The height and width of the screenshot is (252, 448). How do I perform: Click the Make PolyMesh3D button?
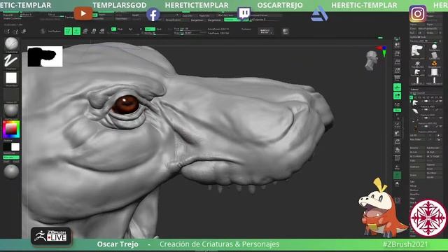click(430, 29)
